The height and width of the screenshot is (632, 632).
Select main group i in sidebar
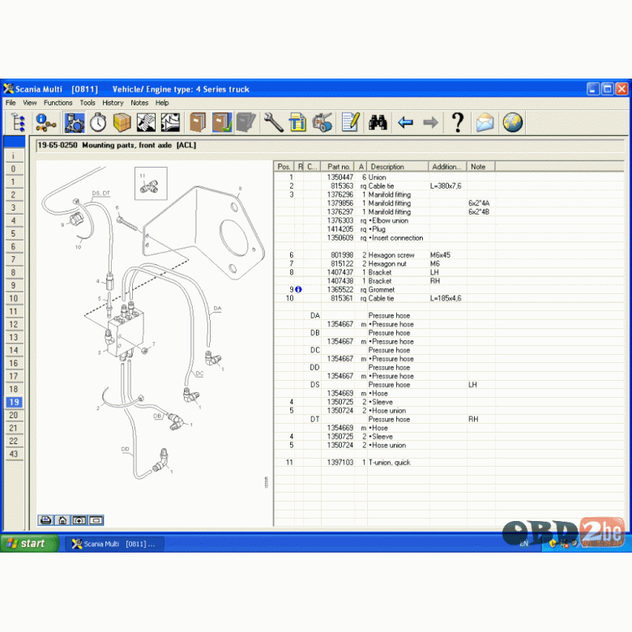(14, 156)
